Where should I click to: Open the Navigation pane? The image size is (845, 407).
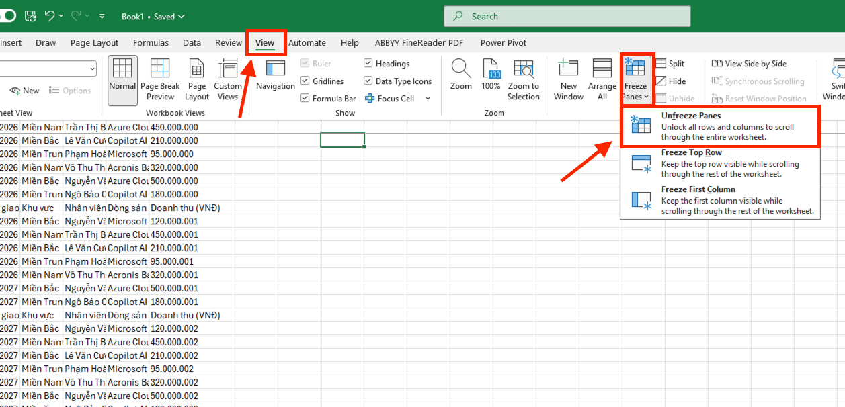tap(276, 75)
